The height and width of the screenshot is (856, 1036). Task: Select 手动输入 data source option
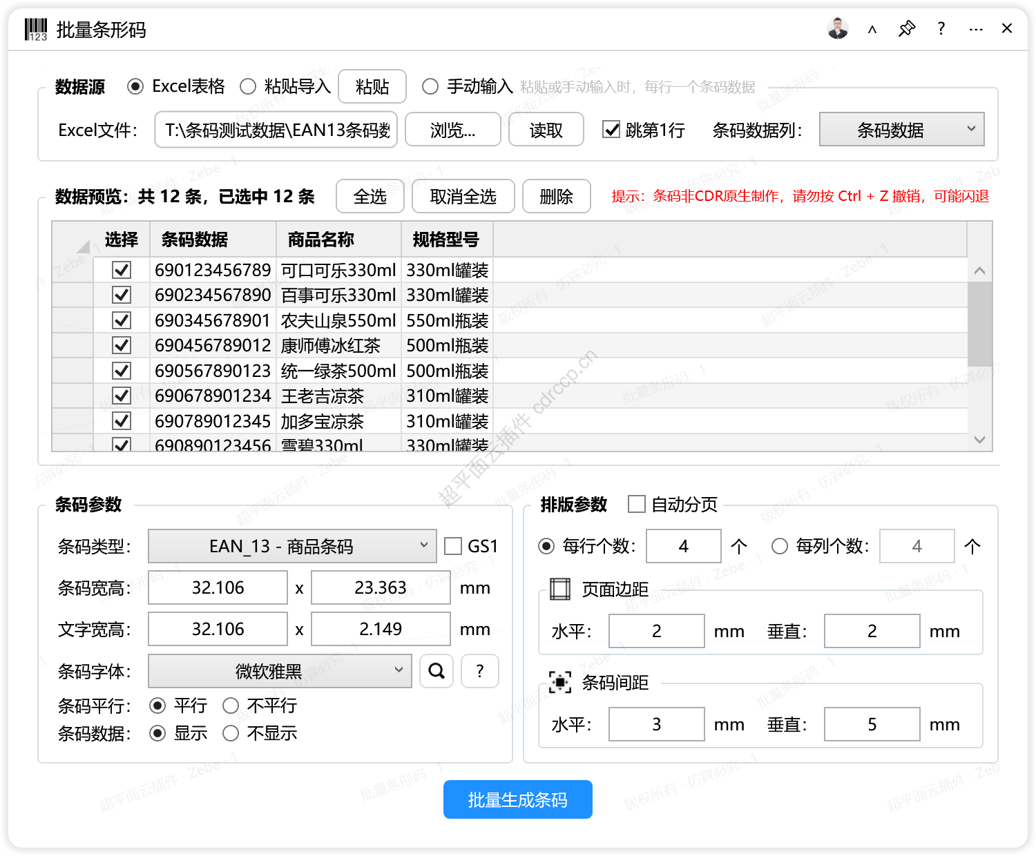(468, 86)
